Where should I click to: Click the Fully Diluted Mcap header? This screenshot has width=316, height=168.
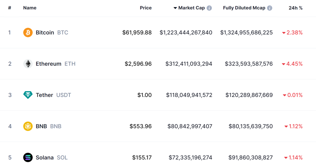[x=244, y=8]
